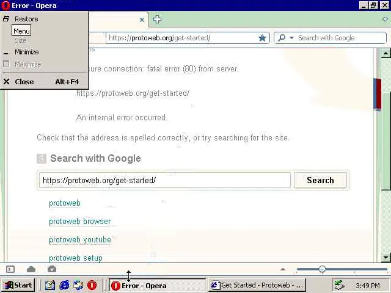Open the protoweb browser suggestion link
The width and height of the screenshot is (391, 293).
(x=79, y=221)
